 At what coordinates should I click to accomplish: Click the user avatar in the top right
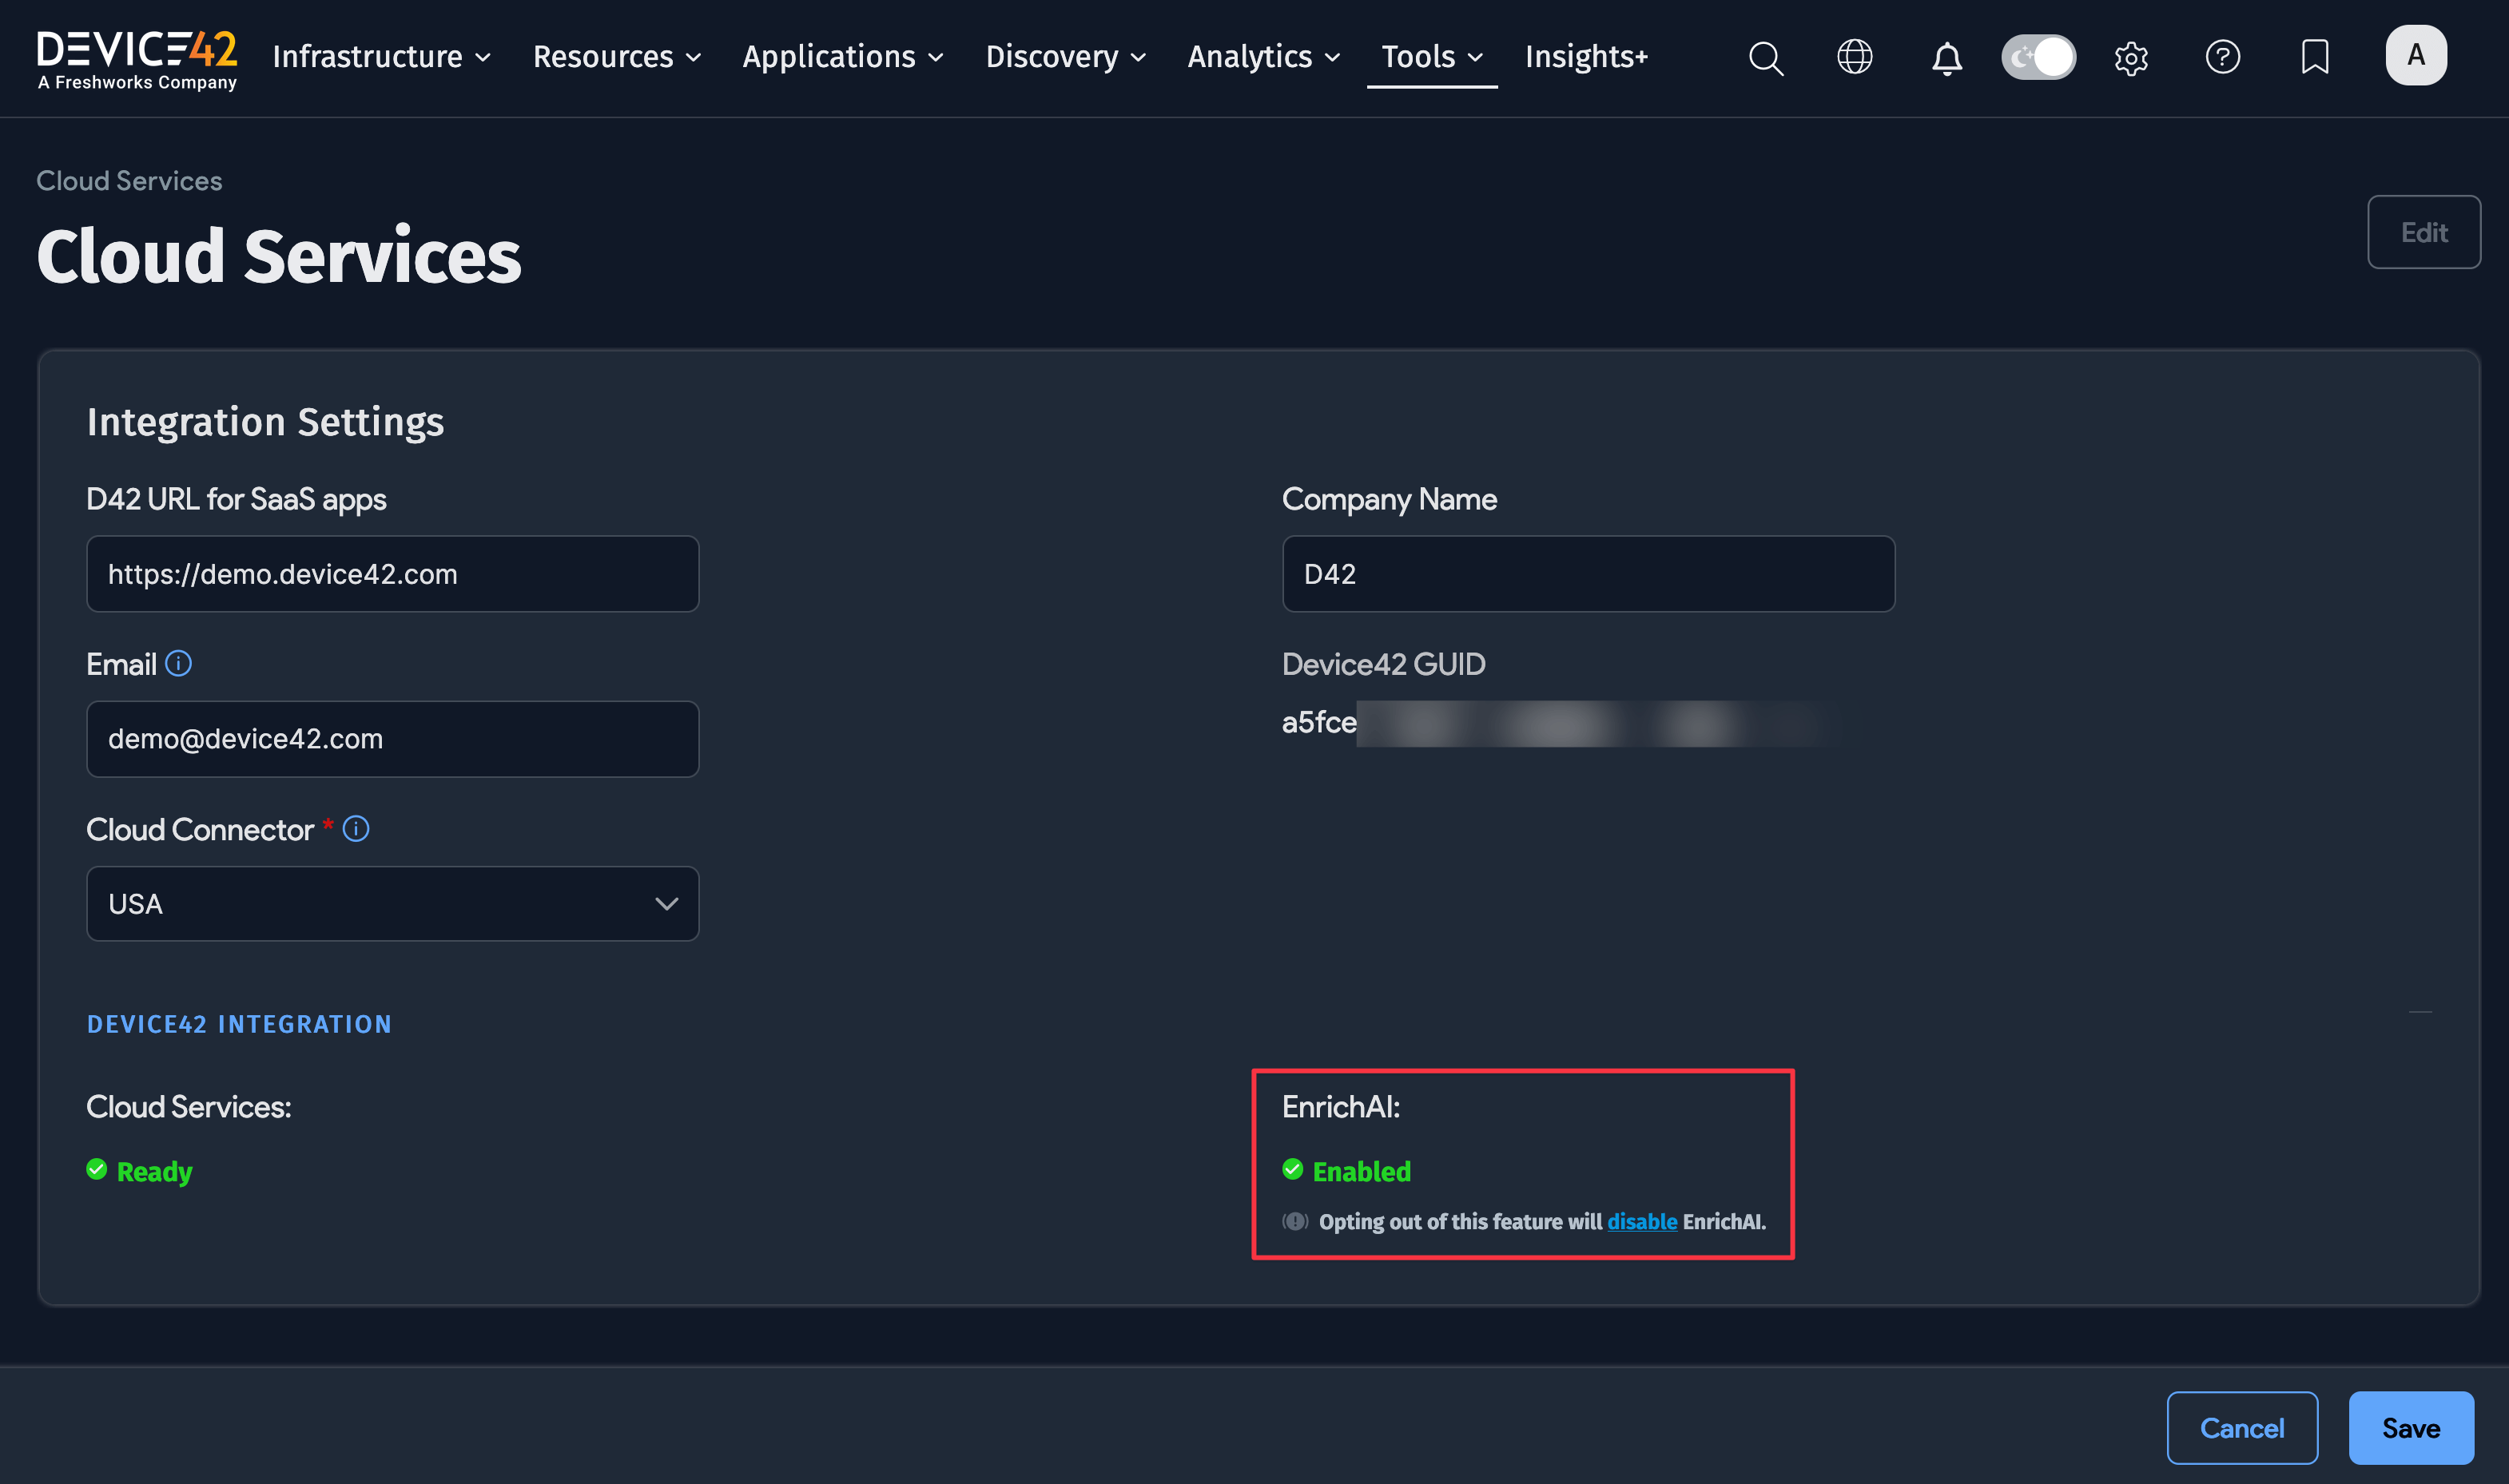tap(2416, 55)
